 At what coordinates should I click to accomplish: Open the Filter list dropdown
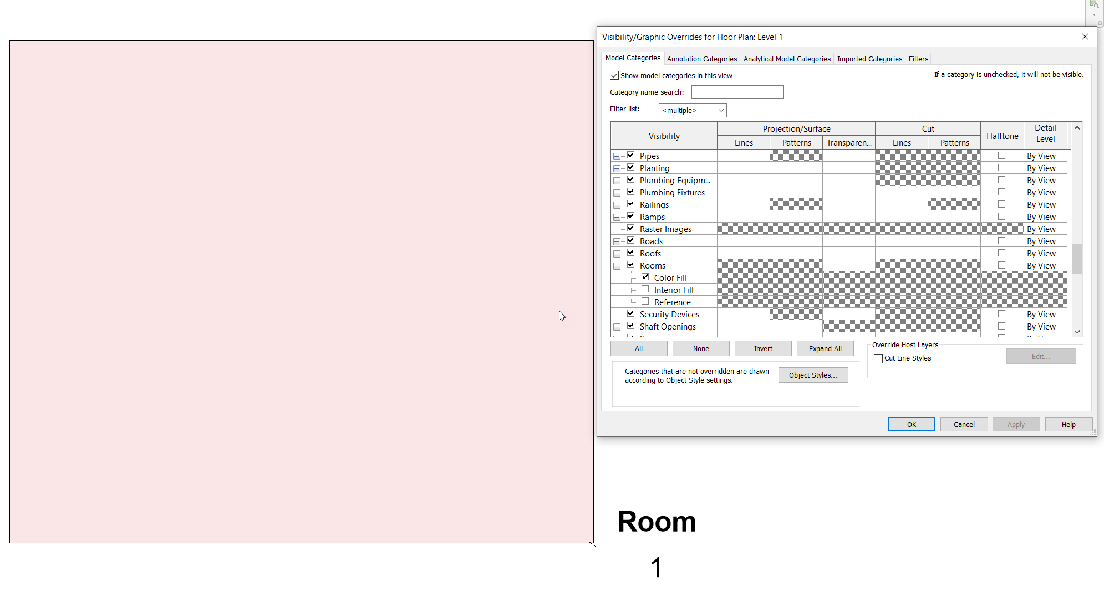tap(719, 110)
